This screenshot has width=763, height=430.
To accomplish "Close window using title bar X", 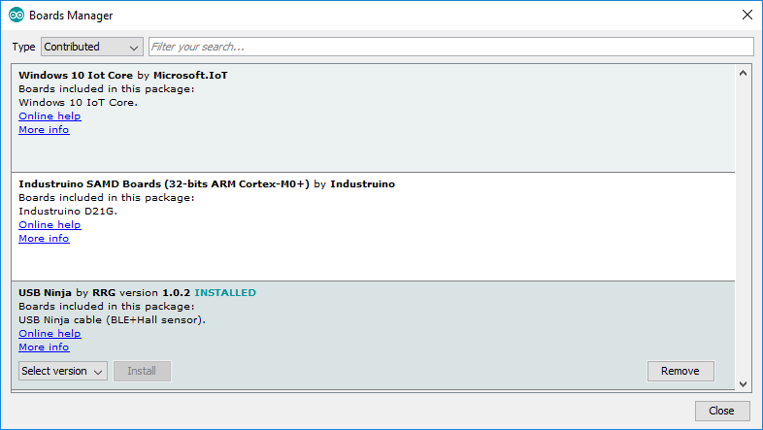I will (747, 16).
